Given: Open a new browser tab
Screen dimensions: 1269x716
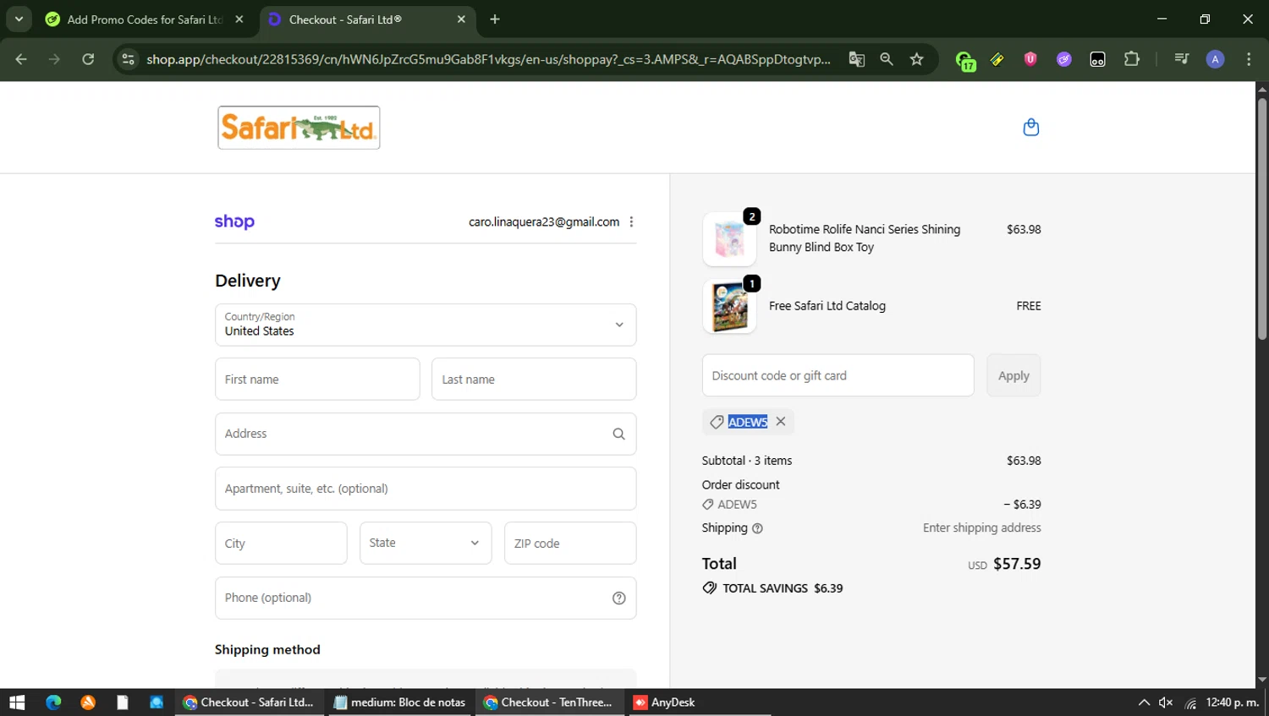Looking at the screenshot, I should 495,19.
